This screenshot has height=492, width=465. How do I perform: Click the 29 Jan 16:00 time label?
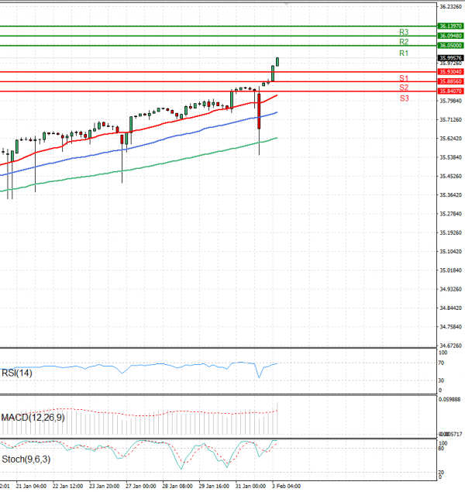(214, 486)
